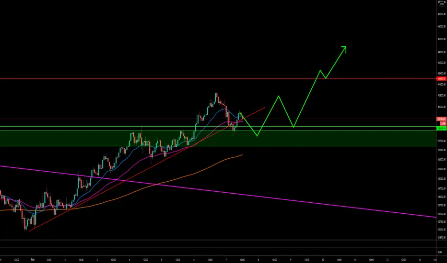
Task: Click the bright green price label on axis
Action: [441, 129]
